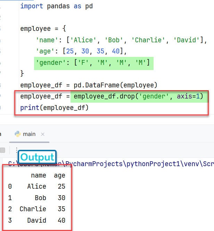
Task: Place cursor on 'employee = {' line
Action: pyautogui.click(x=43, y=28)
